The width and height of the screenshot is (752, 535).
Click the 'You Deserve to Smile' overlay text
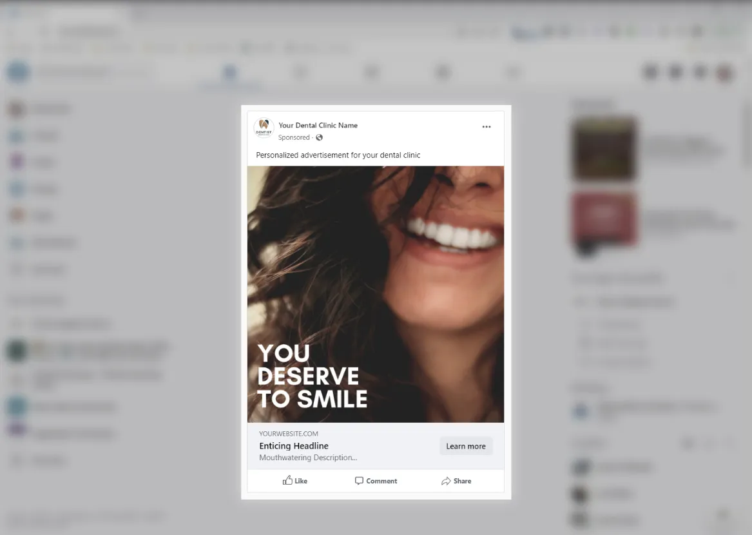click(312, 376)
